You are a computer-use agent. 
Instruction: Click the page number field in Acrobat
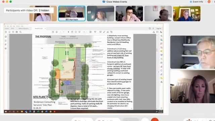pos(61,32)
